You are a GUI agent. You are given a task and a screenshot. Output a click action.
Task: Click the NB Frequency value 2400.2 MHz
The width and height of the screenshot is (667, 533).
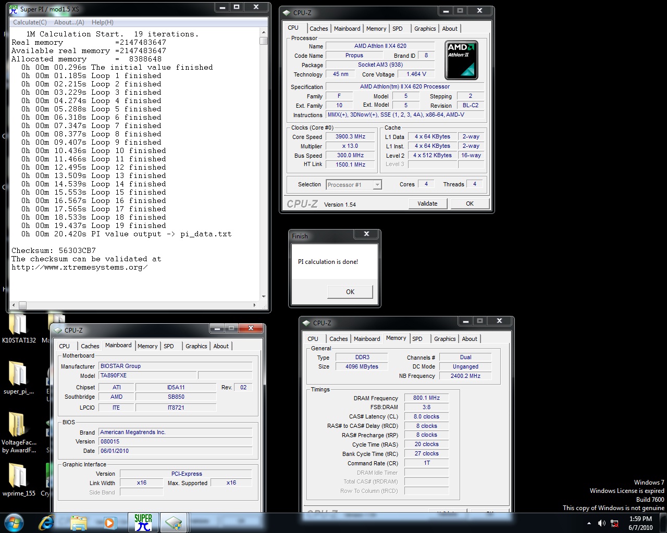pos(465,376)
